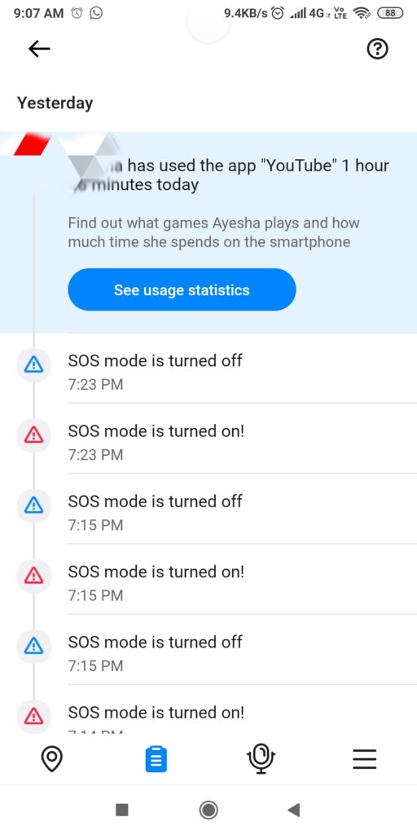This screenshot has height=835, width=417.
Task: Tap red alert icon for 7:23 PM SOS on
Action: (x=34, y=435)
